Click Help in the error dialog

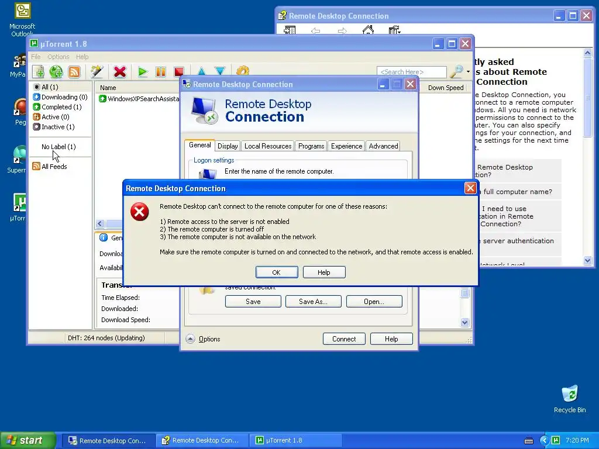point(324,272)
